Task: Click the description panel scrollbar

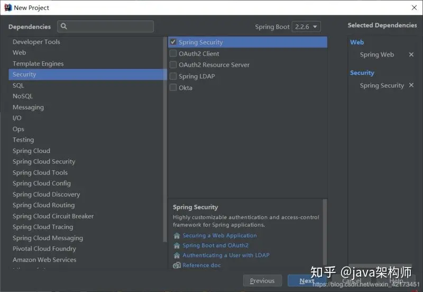Action: click(325, 232)
